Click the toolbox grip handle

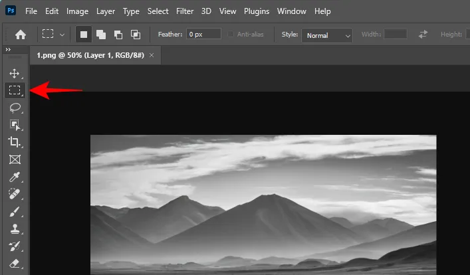[15, 57]
